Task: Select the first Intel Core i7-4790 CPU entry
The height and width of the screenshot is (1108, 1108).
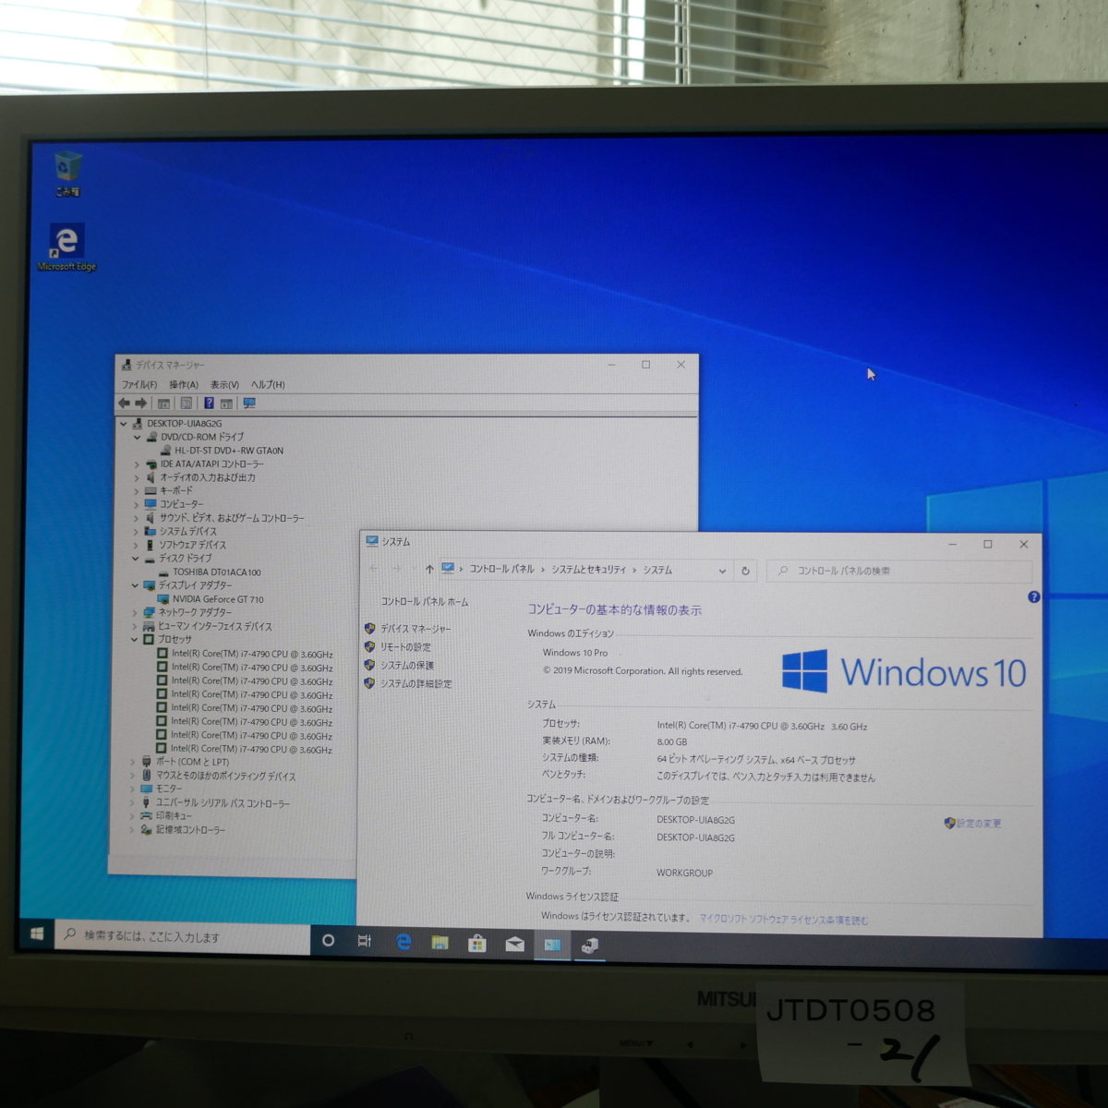Action: tap(252, 654)
